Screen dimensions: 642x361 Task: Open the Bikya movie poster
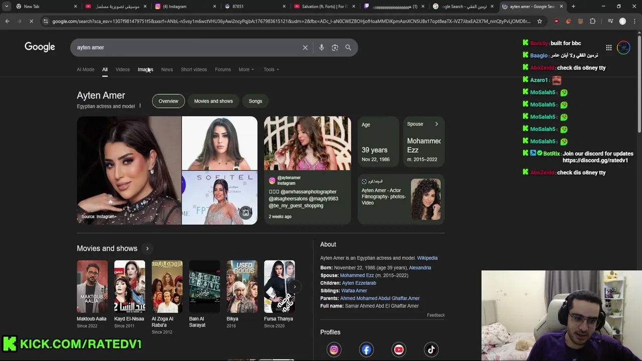tap(242, 287)
